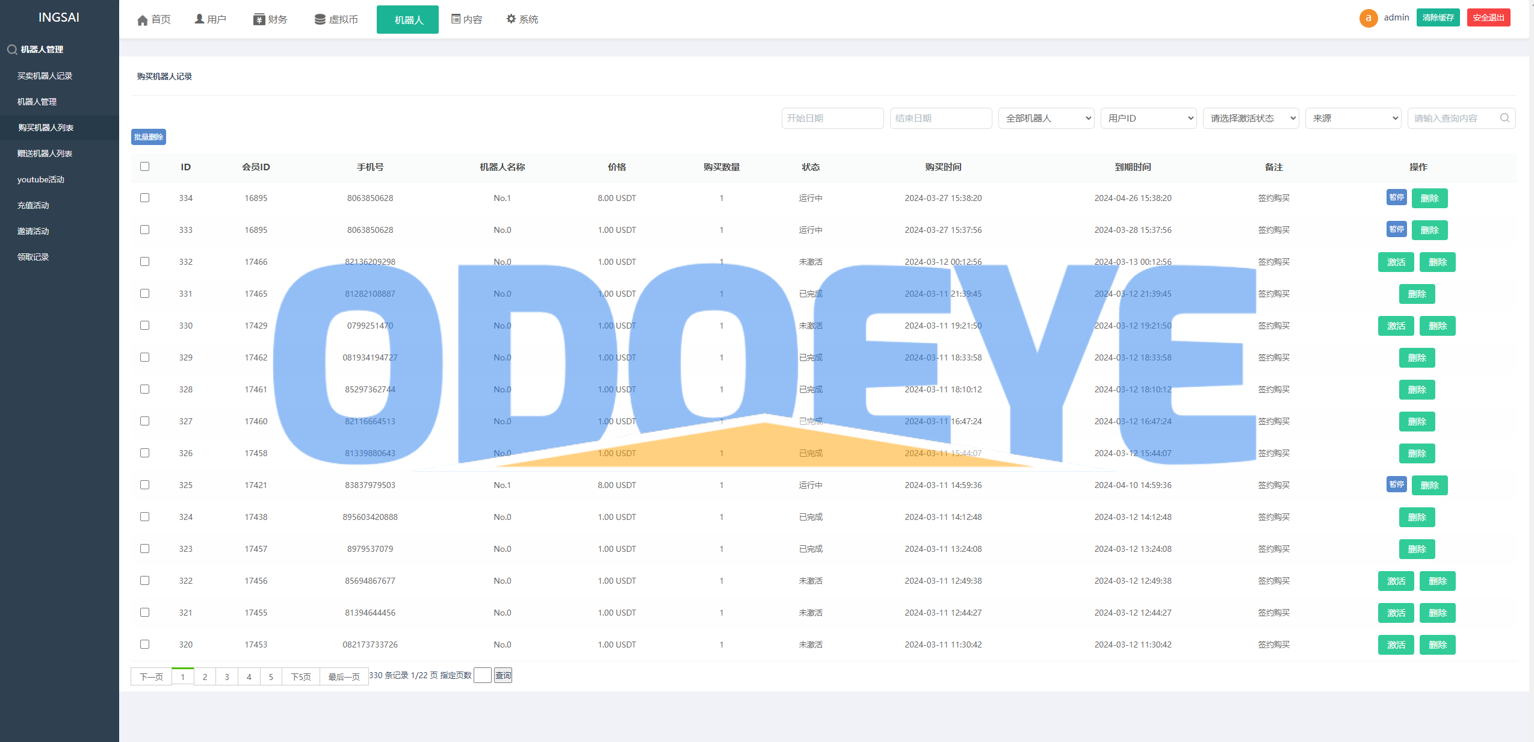This screenshot has width=1534, height=742.
Task: Click the home icon in top navigation
Action: tap(143, 20)
